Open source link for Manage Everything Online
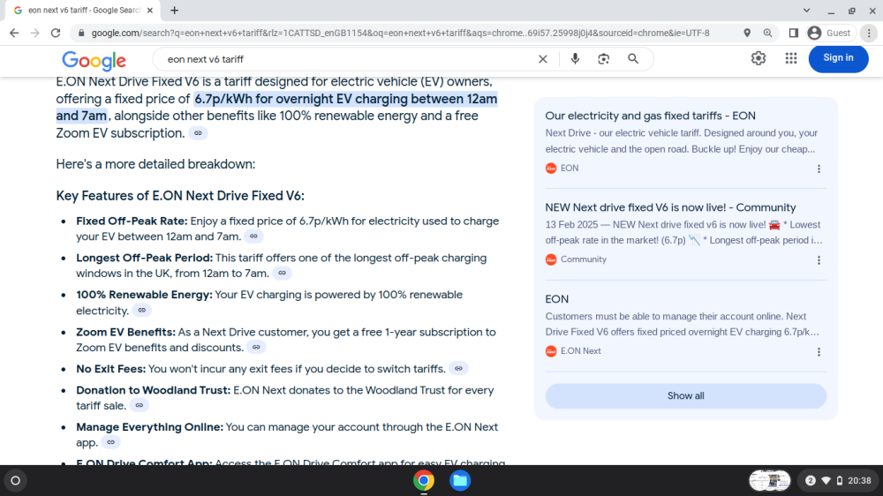Viewport: 883px width, 496px height. click(x=111, y=442)
